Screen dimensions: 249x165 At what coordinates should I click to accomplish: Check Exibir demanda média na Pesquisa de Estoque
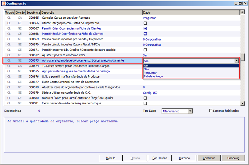145,103
